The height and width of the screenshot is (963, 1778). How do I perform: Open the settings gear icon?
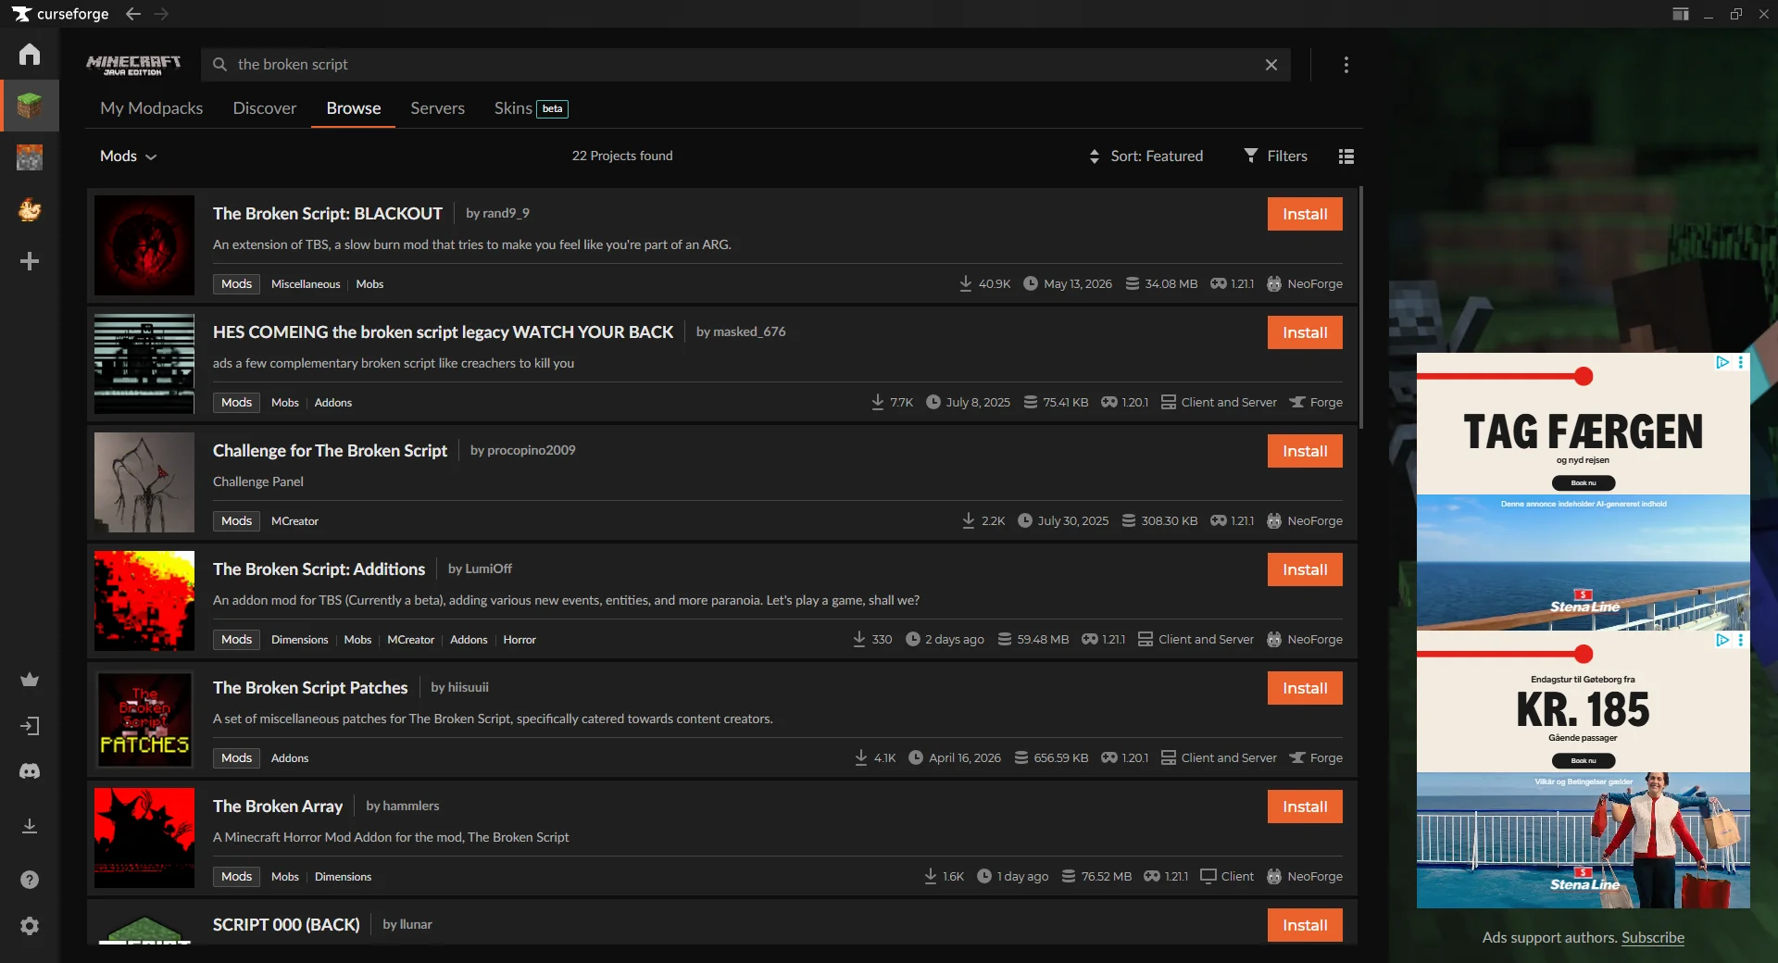pyautogui.click(x=30, y=926)
